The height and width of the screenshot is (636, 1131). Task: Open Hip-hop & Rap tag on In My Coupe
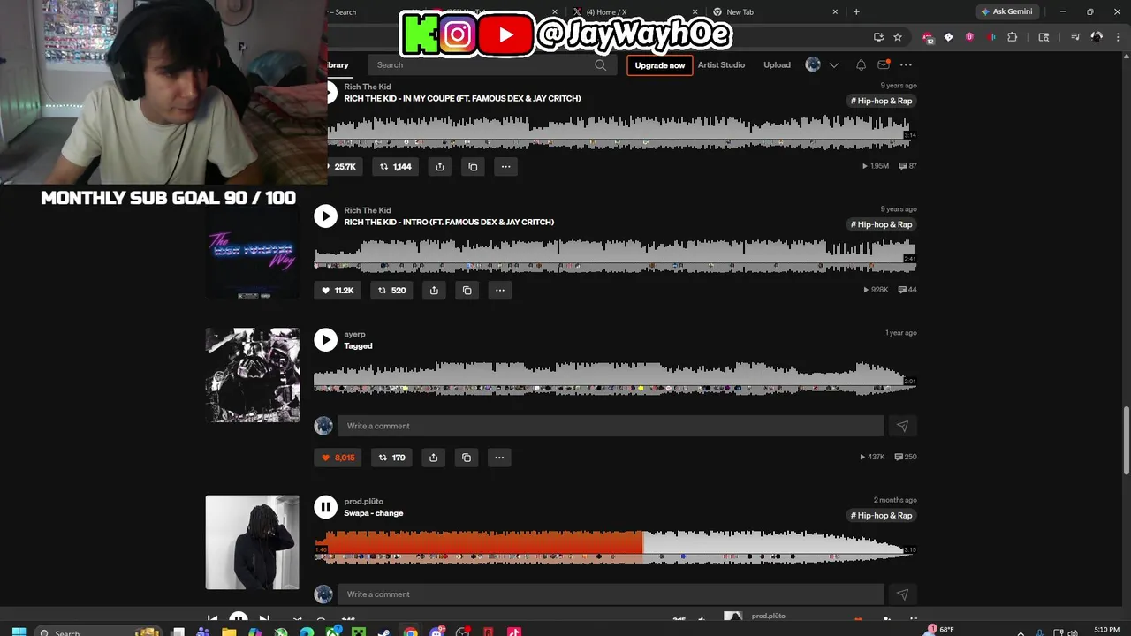[x=881, y=101]
